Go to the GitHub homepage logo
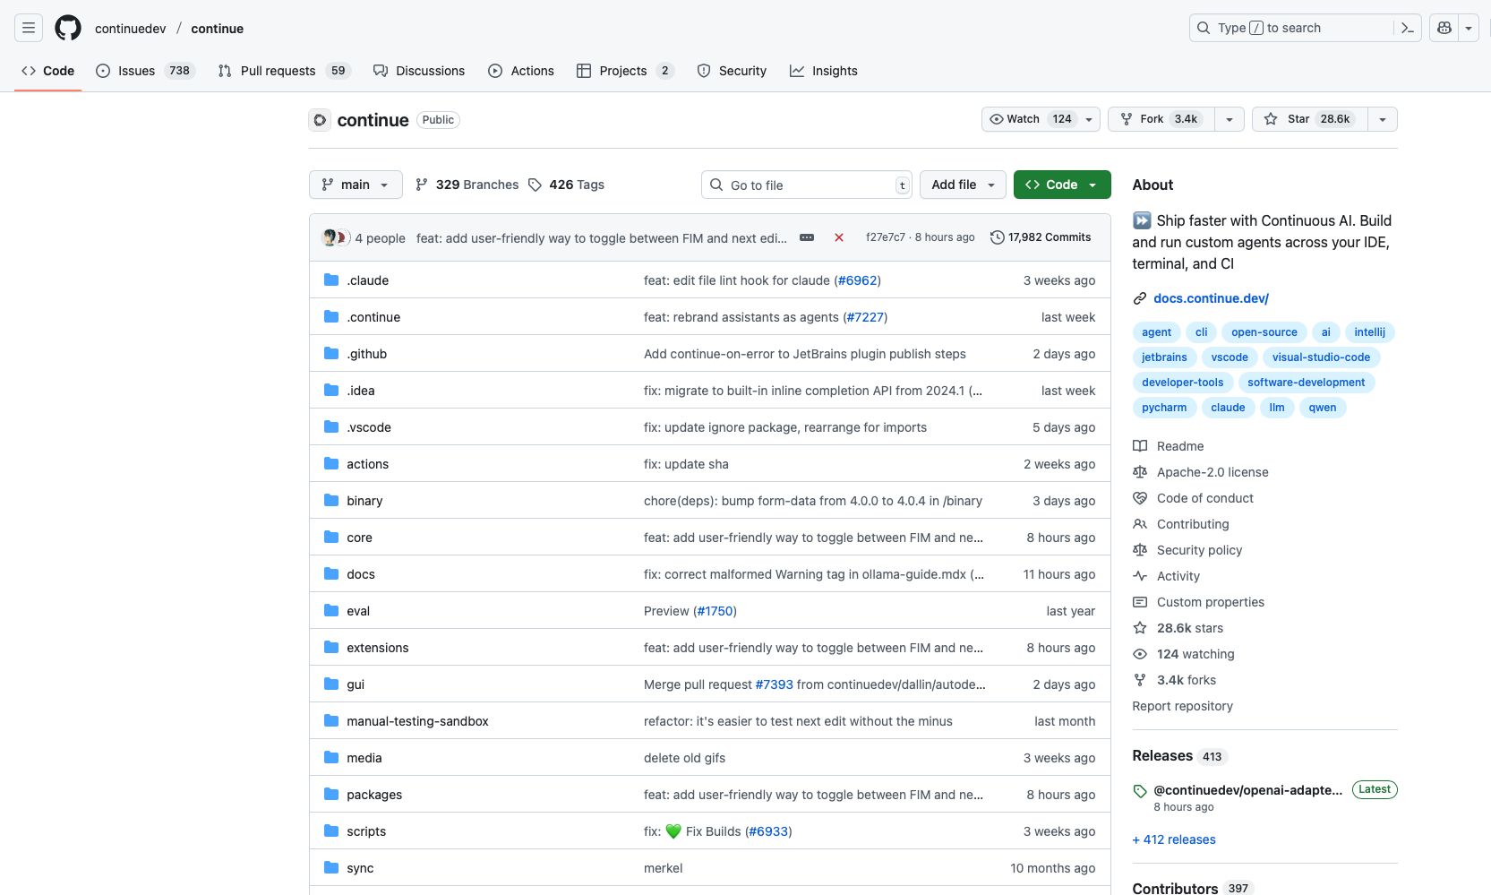The image size is (1491, 895). click(x=68, y=28)
